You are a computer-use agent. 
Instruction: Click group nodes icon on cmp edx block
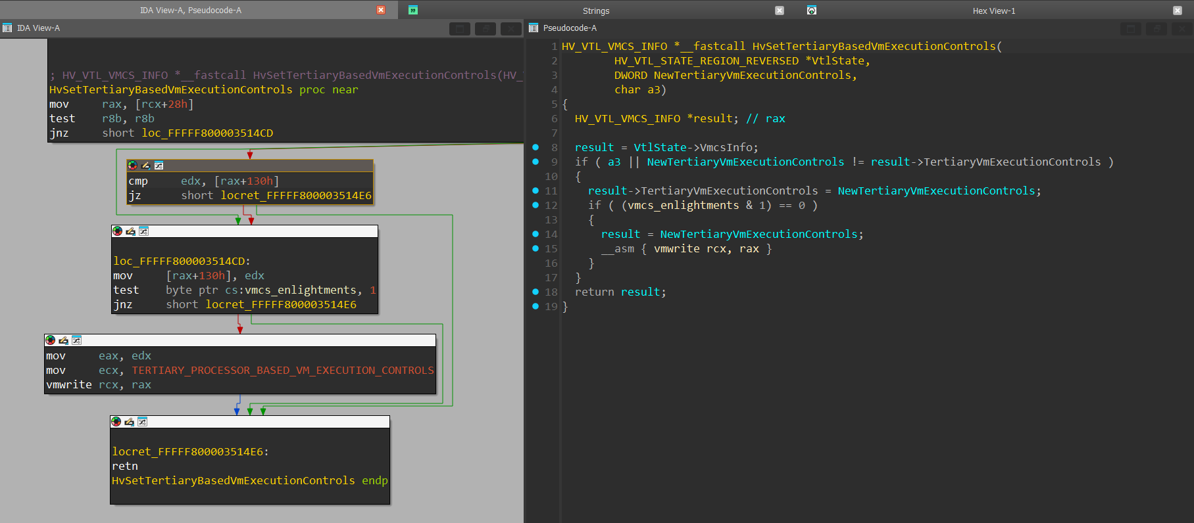point(159,166)
